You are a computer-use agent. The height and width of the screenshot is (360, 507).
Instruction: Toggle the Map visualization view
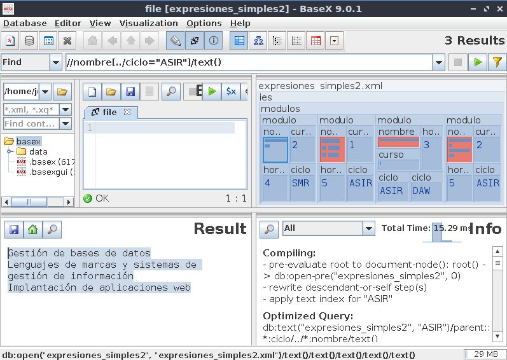click(x=240, y=41)
